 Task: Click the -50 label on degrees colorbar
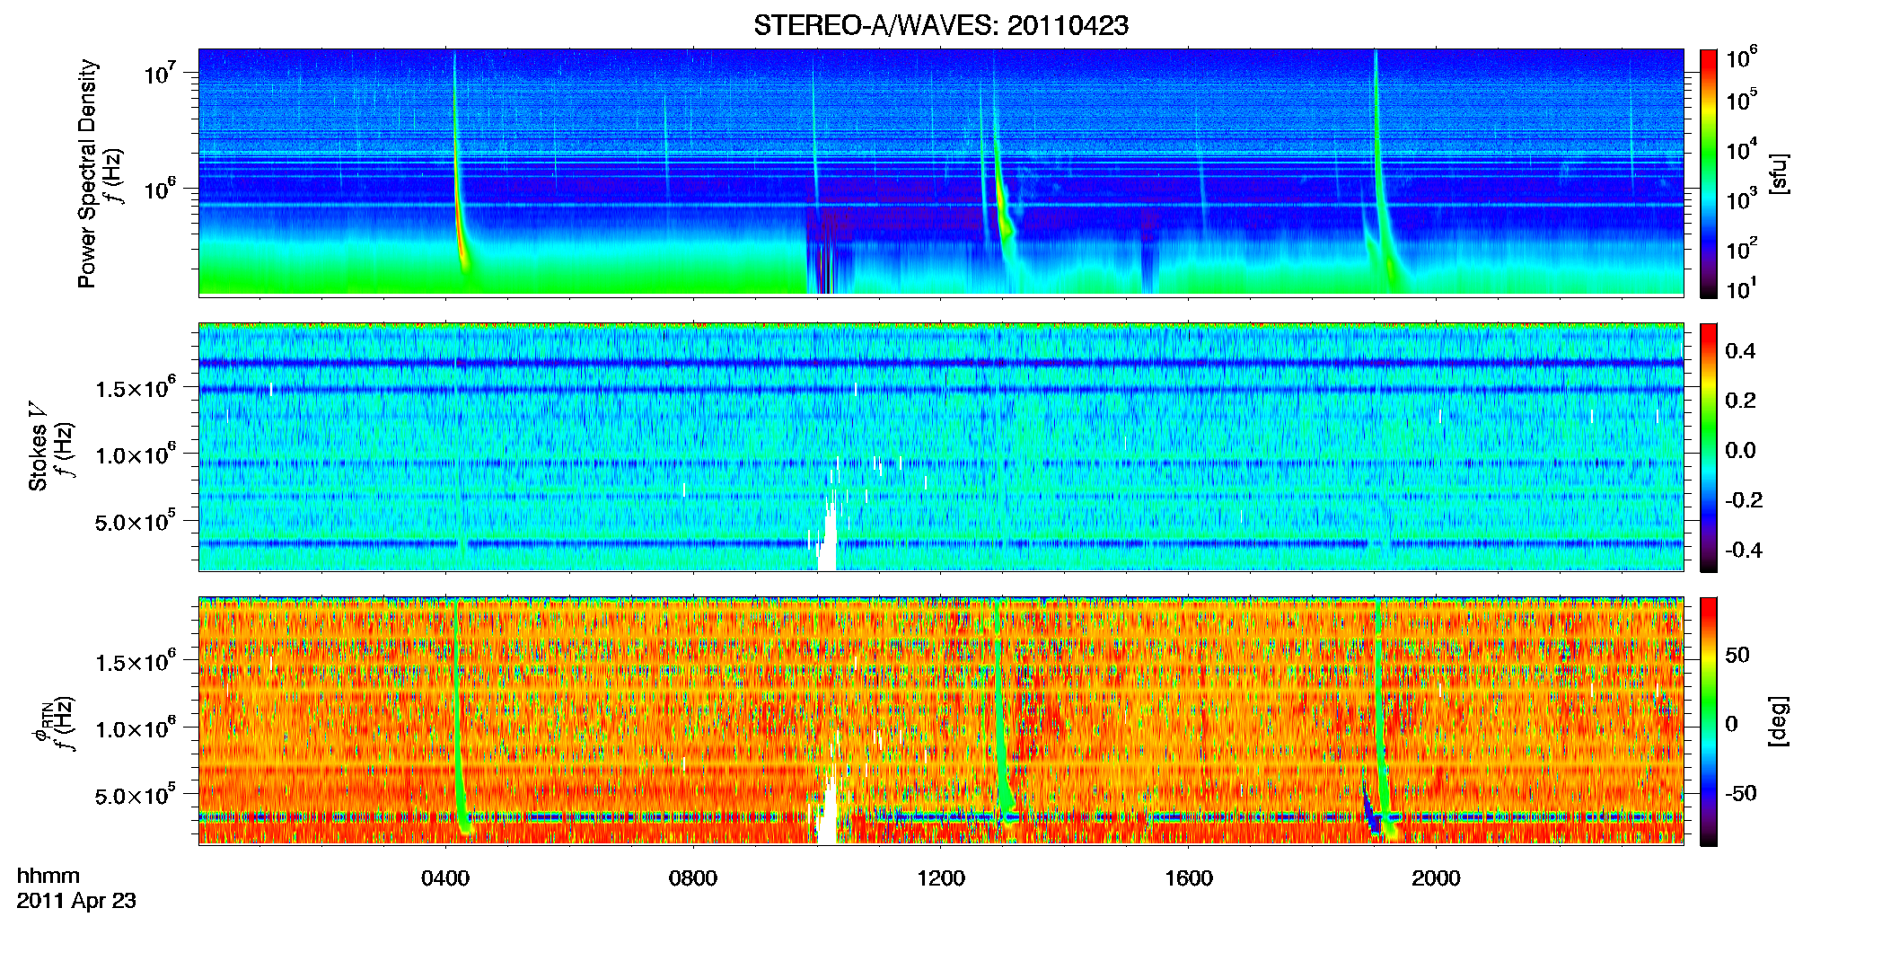point(1740,793)
